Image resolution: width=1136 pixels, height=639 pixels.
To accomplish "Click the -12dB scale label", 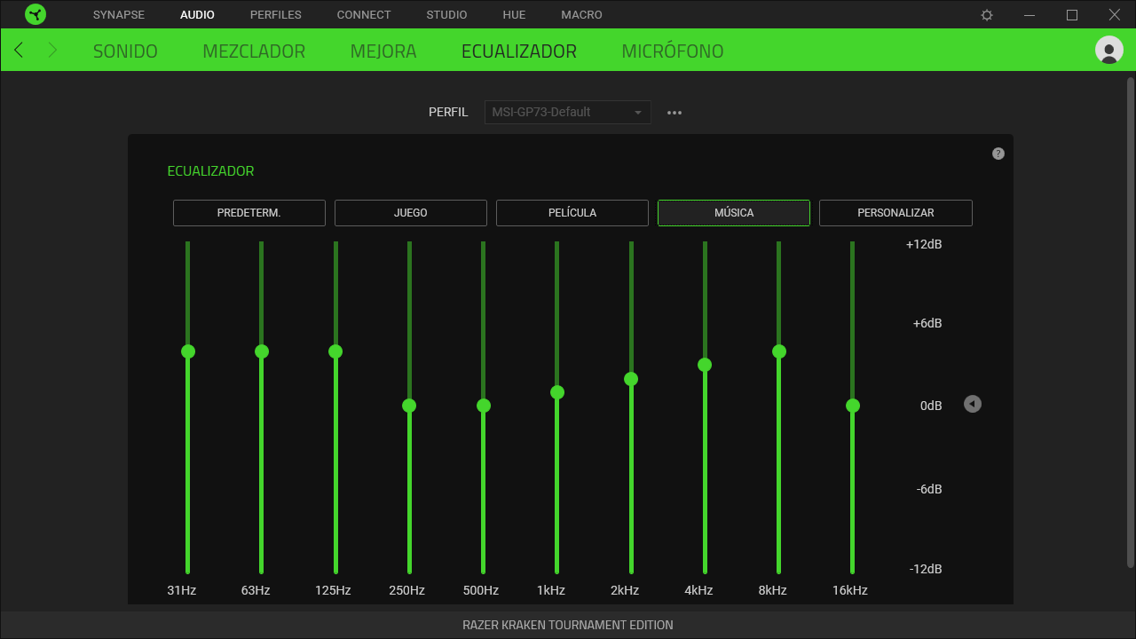I will (926, 569).
